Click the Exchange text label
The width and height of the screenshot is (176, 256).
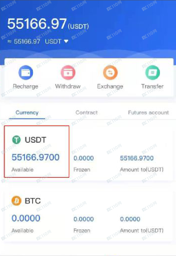point(110,86)
